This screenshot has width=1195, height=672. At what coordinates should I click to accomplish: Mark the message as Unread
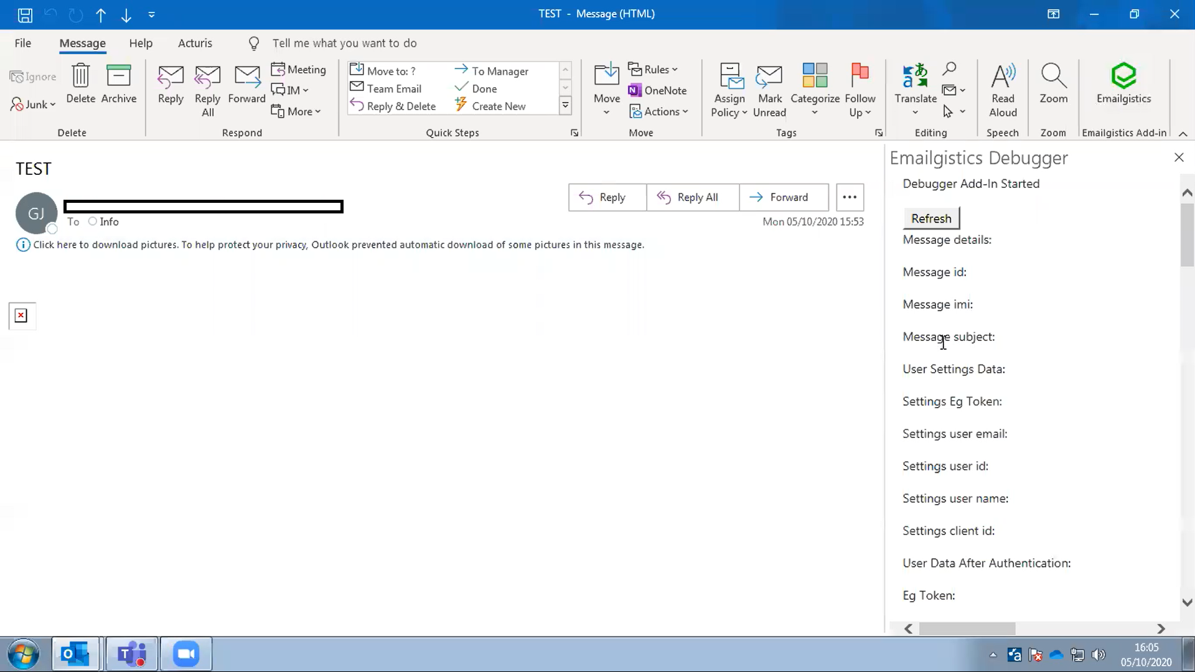click(x=769, y=91)
